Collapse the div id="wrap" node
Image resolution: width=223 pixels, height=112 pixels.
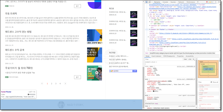pyautogui.click(x=148, y=16)
